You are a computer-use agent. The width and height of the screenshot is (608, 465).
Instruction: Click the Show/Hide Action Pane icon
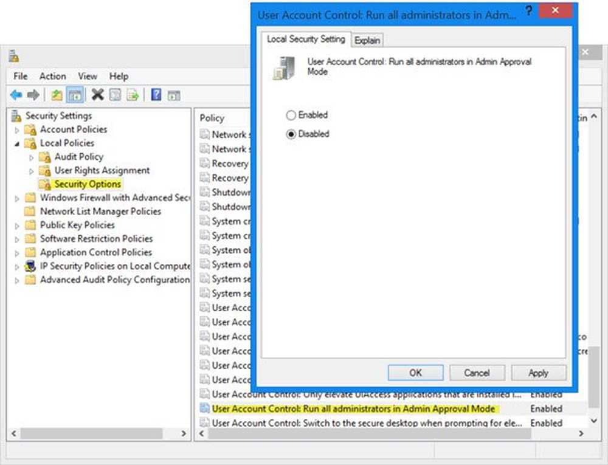coord(174,95)
